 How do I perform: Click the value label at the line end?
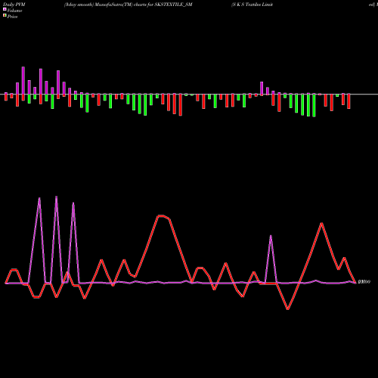[x=364, y=282]
